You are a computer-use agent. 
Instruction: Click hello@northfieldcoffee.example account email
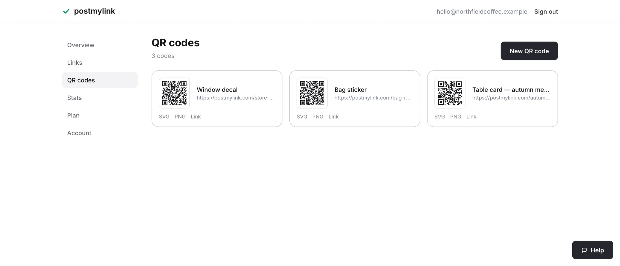(482, 12)
